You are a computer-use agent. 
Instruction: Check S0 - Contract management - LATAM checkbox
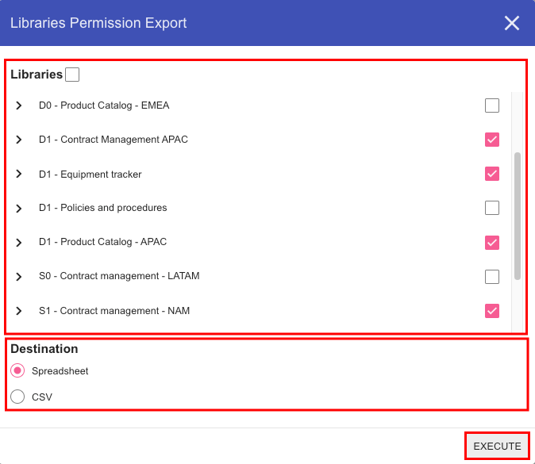pos(492,277)
